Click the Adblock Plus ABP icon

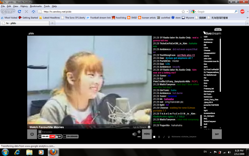[x=242, y=11]
